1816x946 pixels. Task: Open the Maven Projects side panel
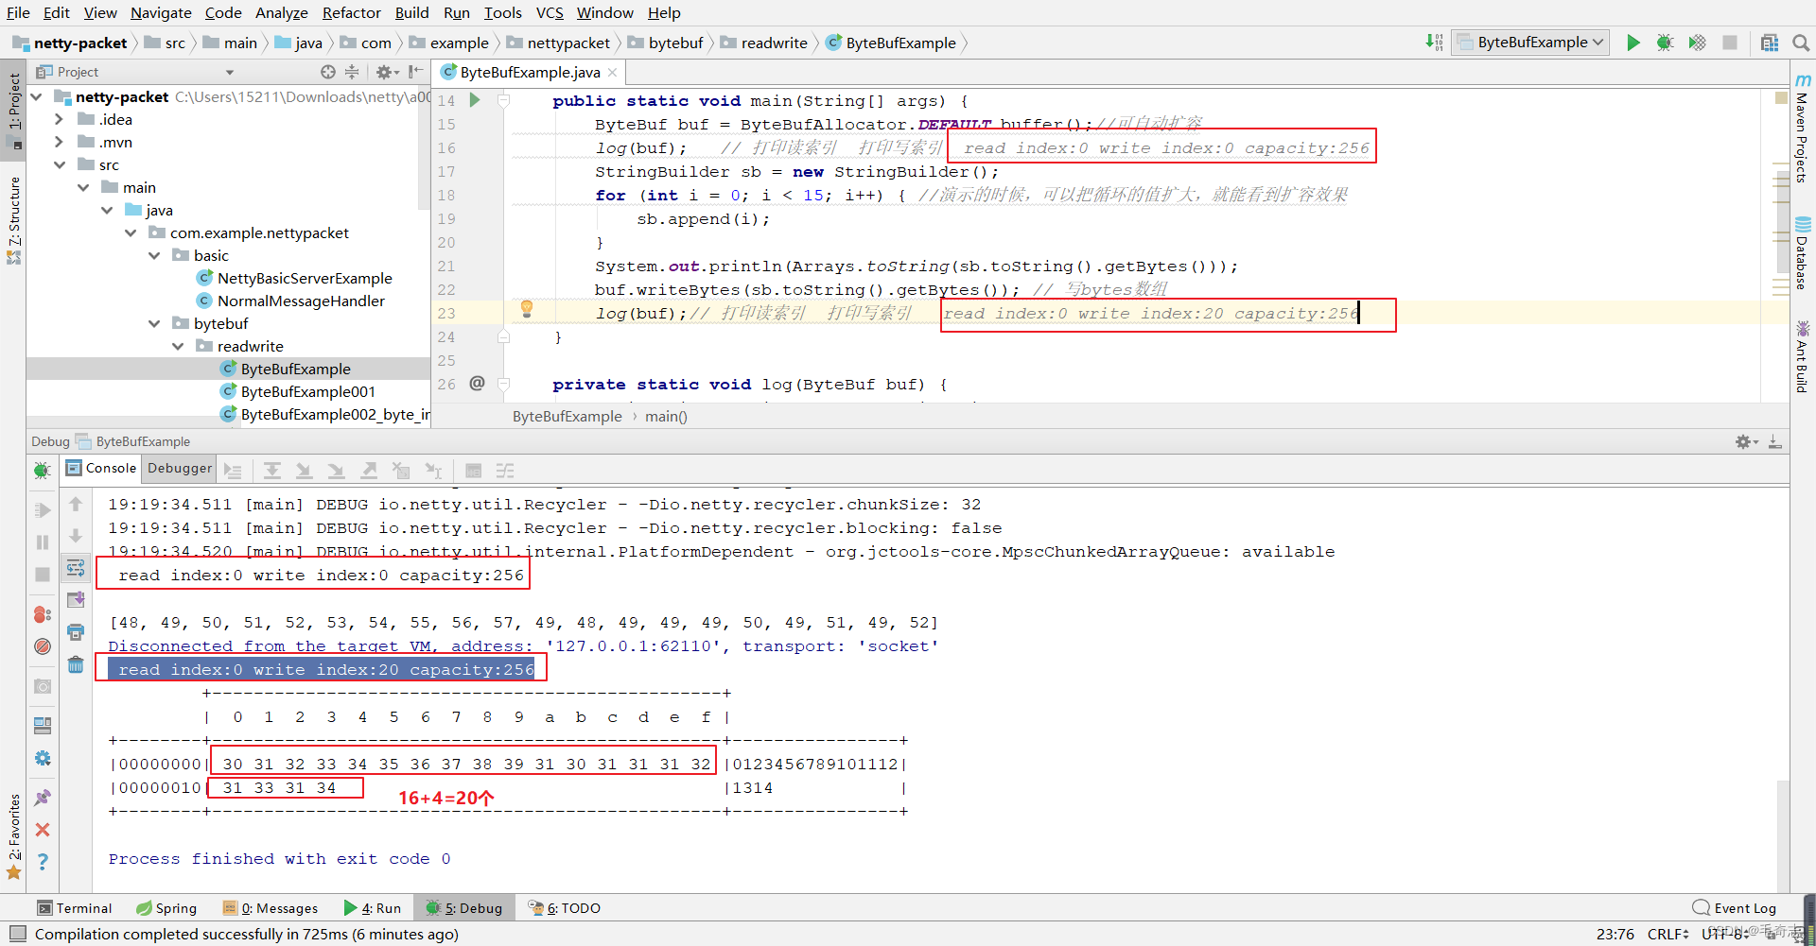[x=1803, y=128]
